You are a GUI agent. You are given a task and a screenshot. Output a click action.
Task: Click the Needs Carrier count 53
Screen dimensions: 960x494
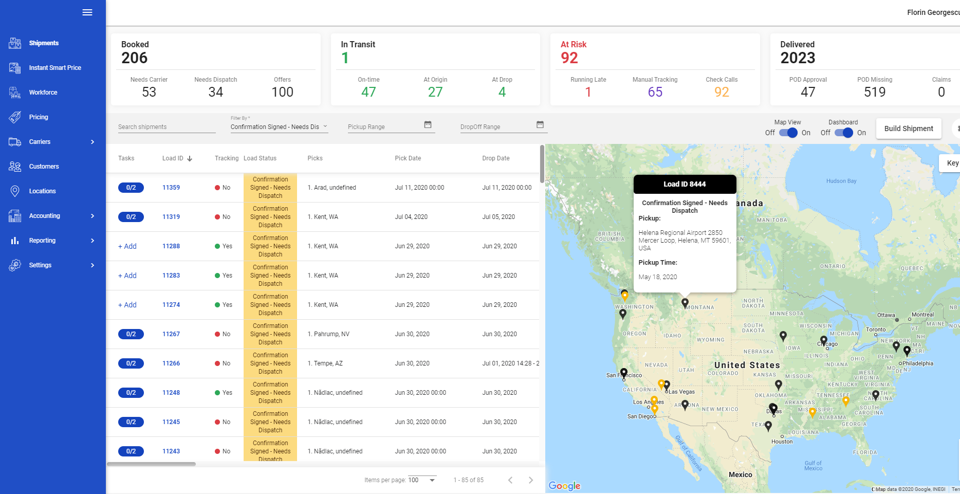point(149,92)
